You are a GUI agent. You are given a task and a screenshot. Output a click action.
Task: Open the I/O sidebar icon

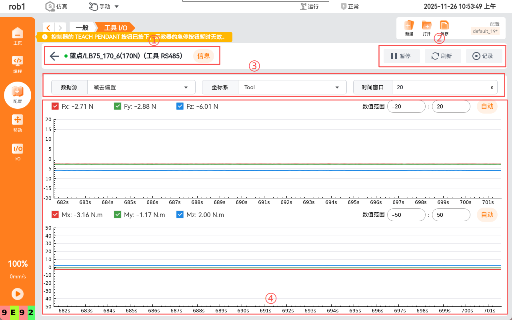click(18, 150)
